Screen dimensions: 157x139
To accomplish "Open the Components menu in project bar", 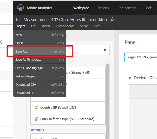I will [x=65, y=26].
